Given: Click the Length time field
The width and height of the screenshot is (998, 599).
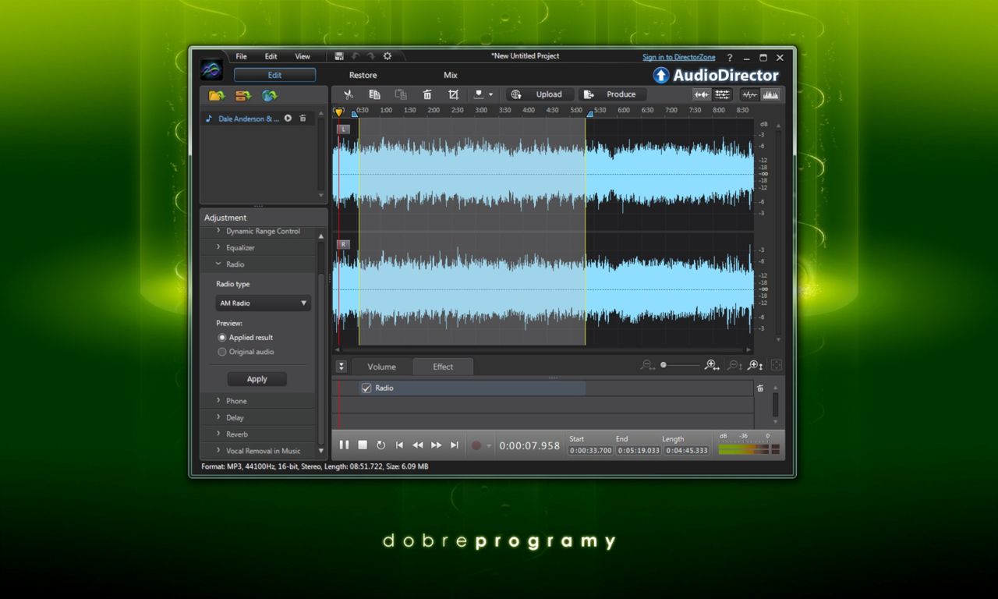Looking at the screenshot, I should click(x=687, y=450).
